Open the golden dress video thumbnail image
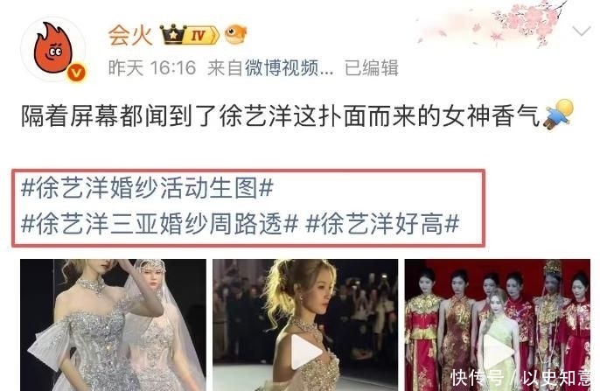 click(x=305, y=325)
